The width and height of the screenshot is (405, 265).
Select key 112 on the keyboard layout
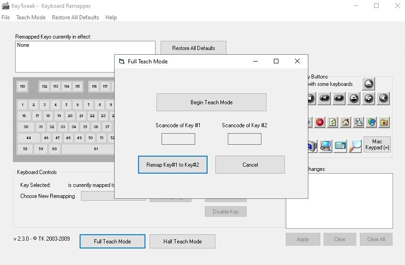pos(45,87)
